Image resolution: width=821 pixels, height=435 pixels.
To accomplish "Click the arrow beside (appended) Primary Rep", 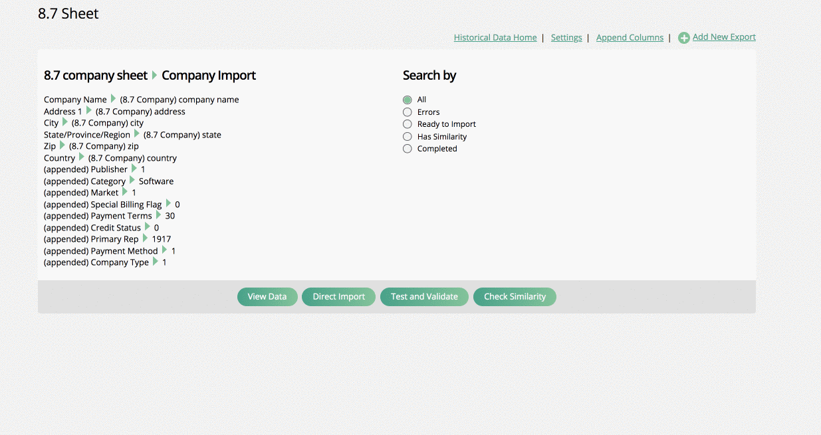I will 146,238.
